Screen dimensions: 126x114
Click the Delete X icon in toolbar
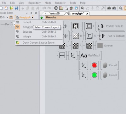38,8
